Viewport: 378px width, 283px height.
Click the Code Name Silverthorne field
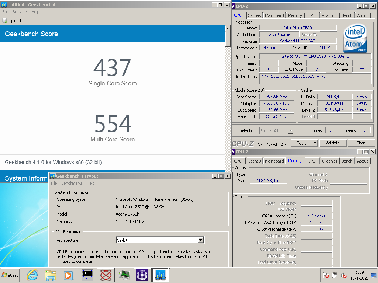pyautogui.click(x=279, y=34)
